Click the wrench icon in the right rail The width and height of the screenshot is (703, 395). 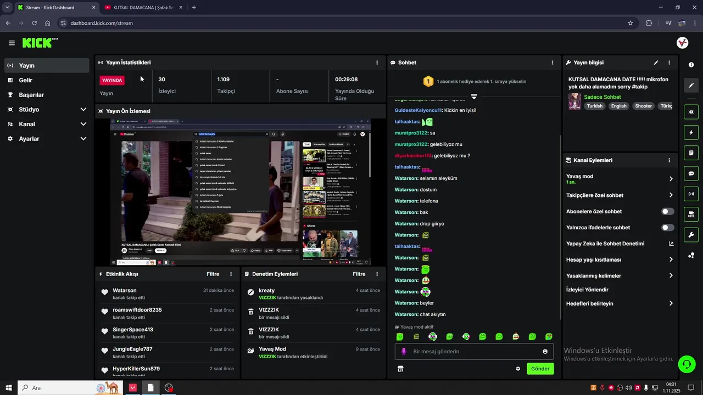pyautogui.click(x=691, y=235)
